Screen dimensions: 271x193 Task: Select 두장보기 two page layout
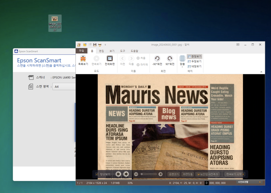194,61
